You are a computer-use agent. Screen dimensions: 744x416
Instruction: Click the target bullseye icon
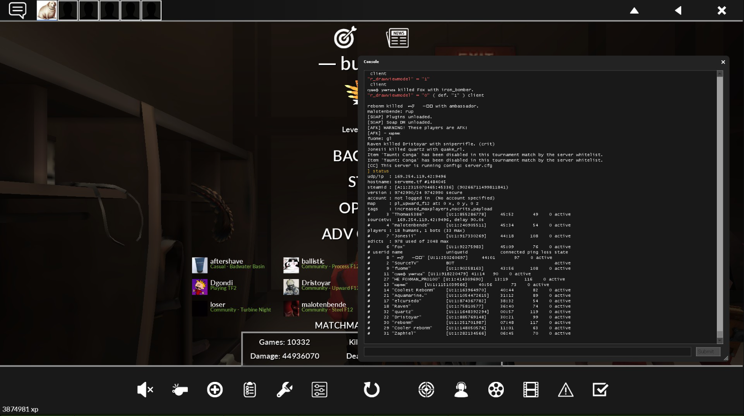345,37
